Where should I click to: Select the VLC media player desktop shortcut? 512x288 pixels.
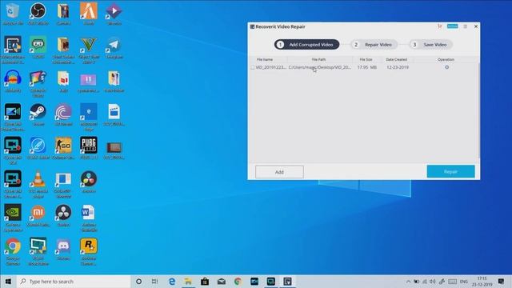click(x=38, y=185)
